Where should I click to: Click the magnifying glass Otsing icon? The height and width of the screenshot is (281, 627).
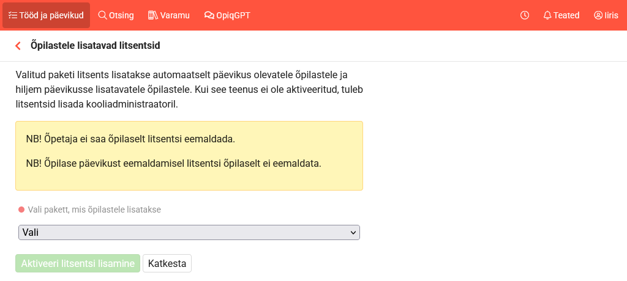pos(102,15)
